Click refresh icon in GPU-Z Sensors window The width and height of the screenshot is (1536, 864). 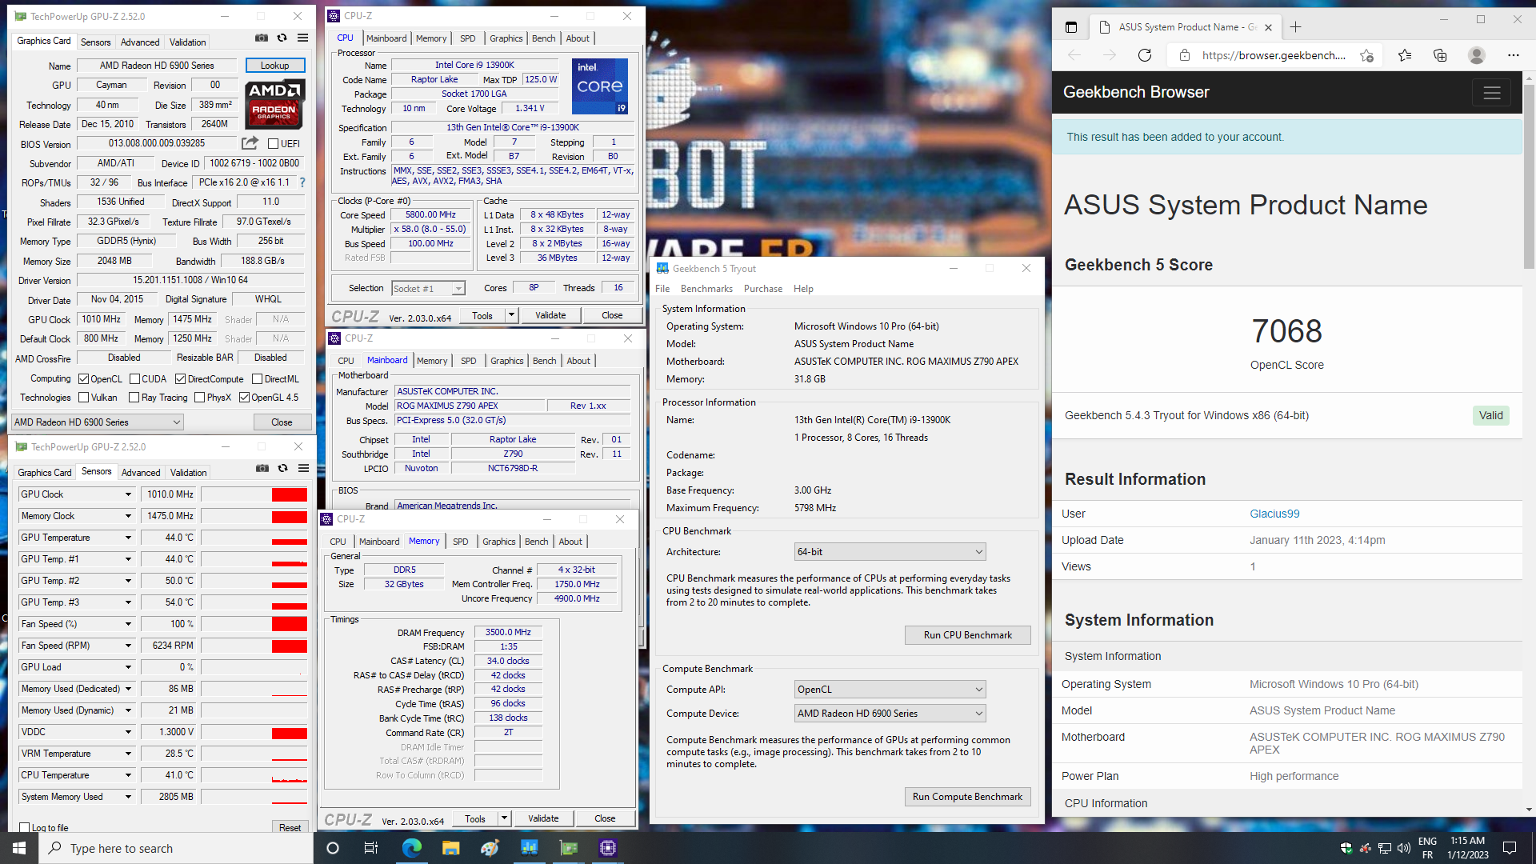coord(282,468)
